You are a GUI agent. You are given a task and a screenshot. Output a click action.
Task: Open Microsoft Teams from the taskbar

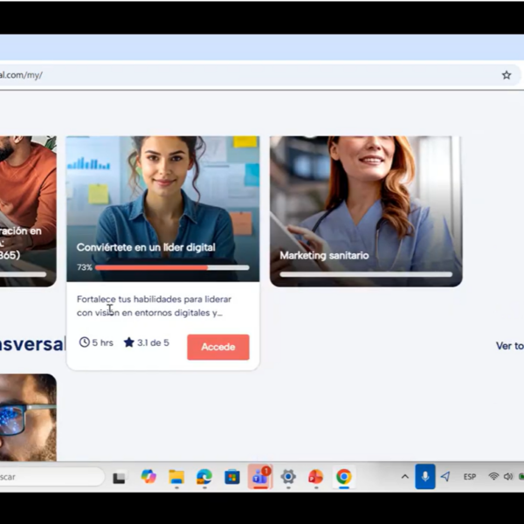259,477
